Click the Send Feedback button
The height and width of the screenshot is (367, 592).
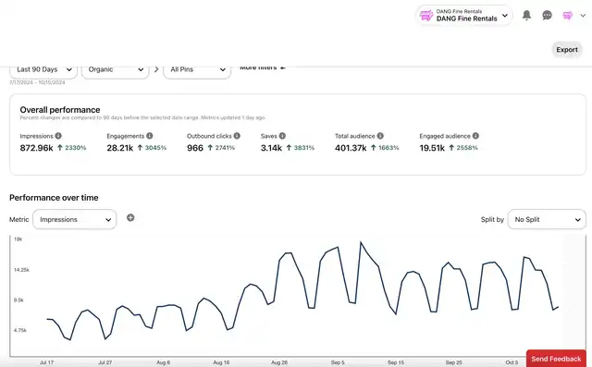click(556, 359)
